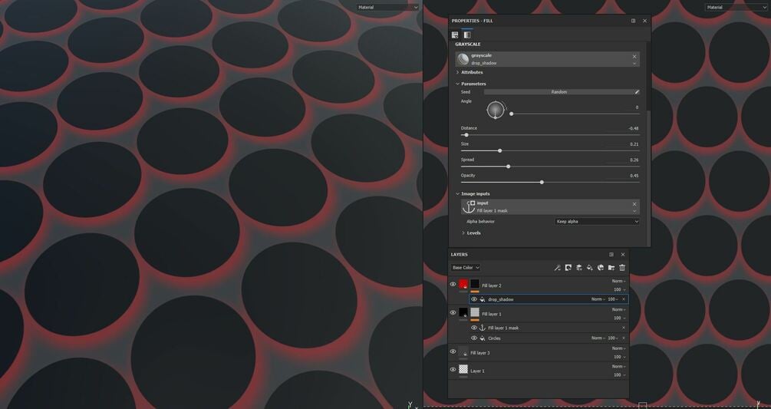Click the fill icon beside Circles effect
Screen dimensions: 771x409
point(483,338)
